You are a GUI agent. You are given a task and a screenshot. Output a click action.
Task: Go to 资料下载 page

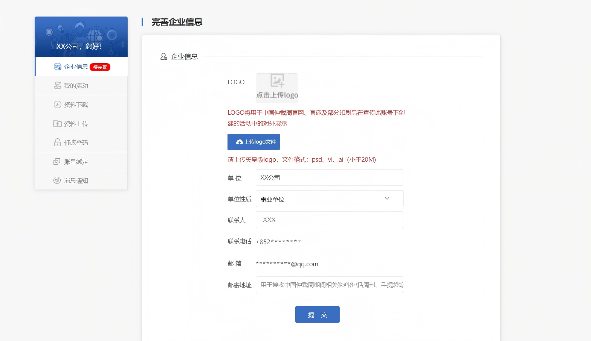pyautogui.click(x=81, y=105)
